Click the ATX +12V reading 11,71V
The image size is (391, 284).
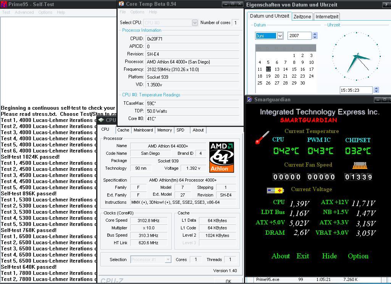click(x=364, y=203)
